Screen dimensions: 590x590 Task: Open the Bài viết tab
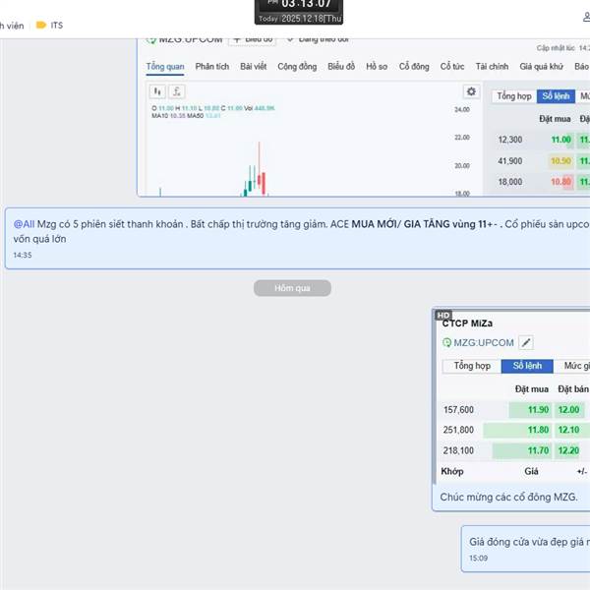(x=254, y=67)
